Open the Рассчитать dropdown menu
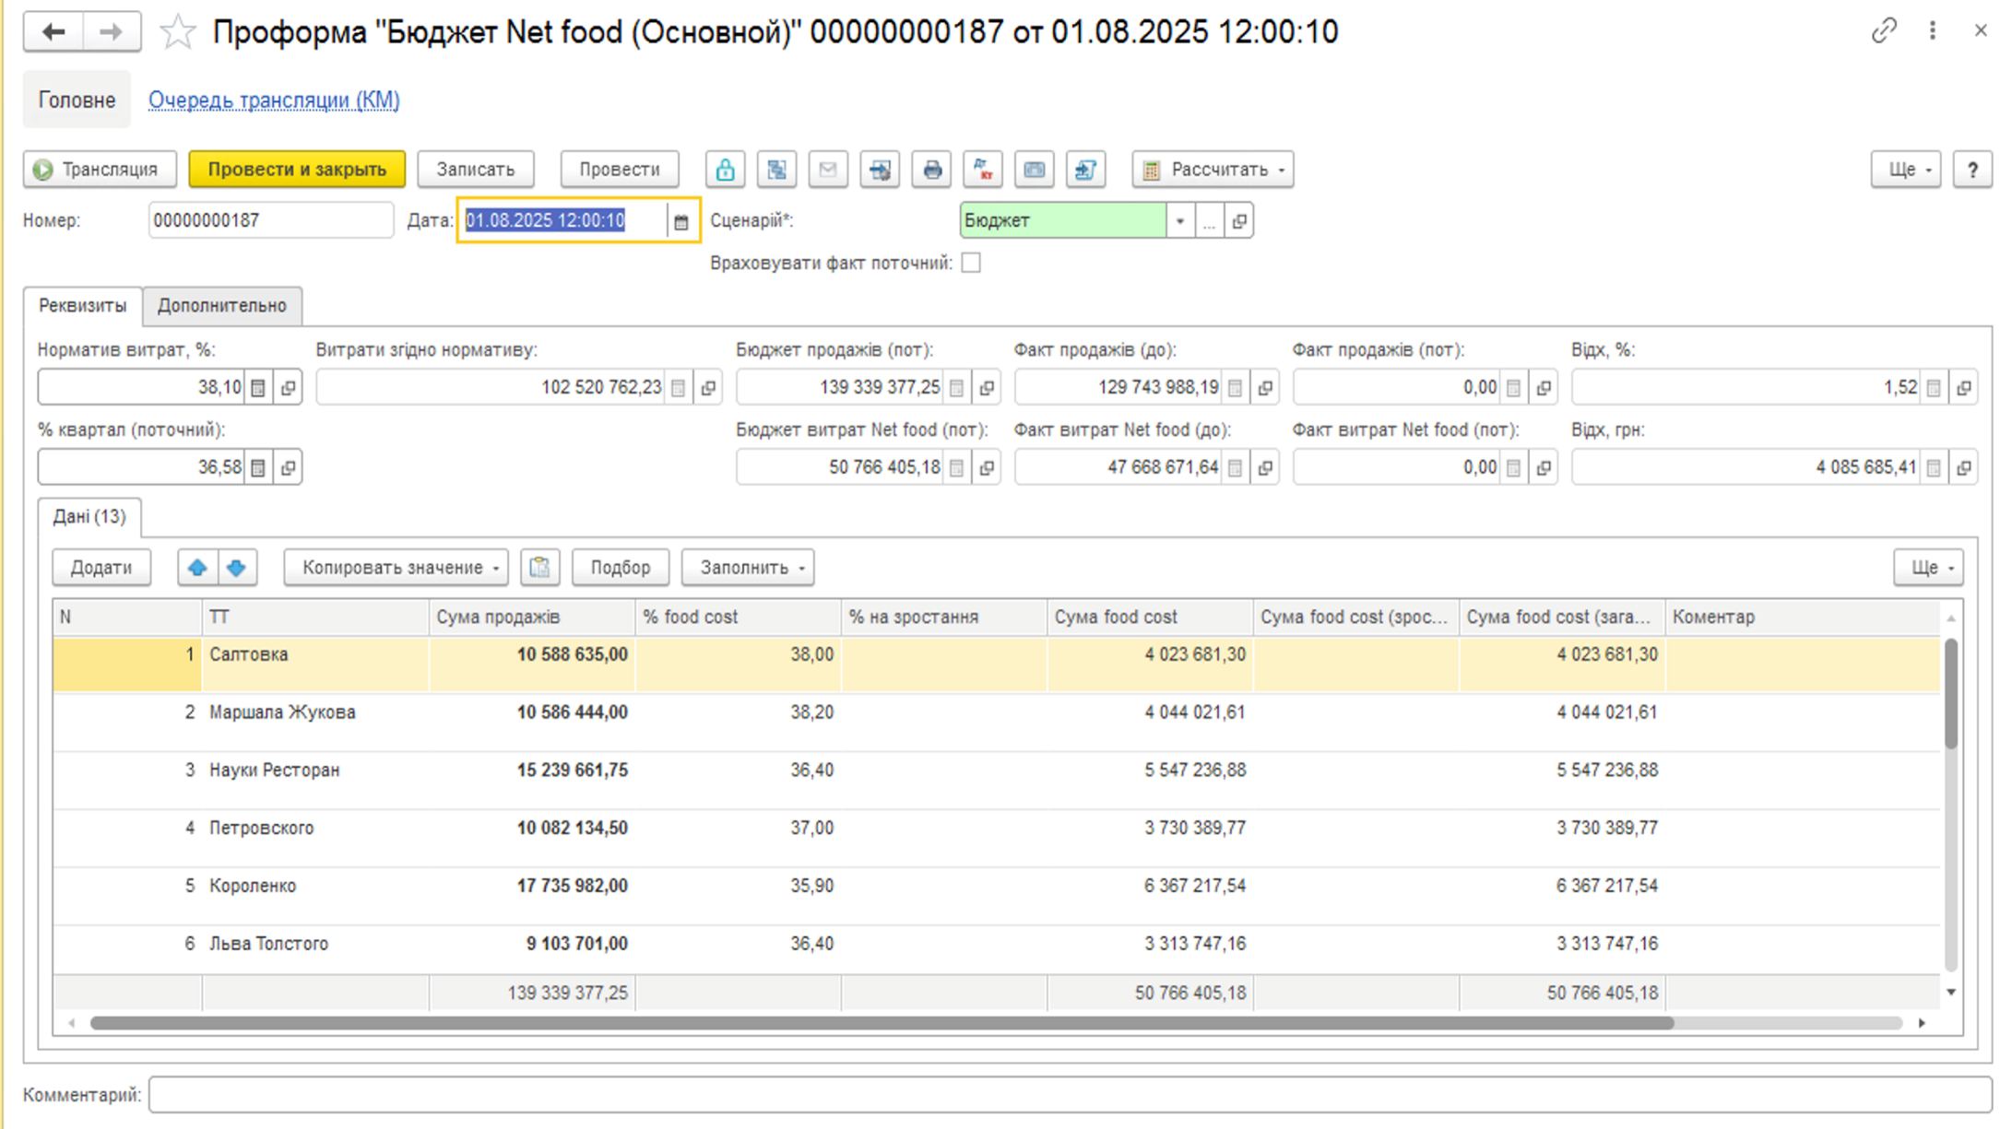 click(x=1213, y=170)
